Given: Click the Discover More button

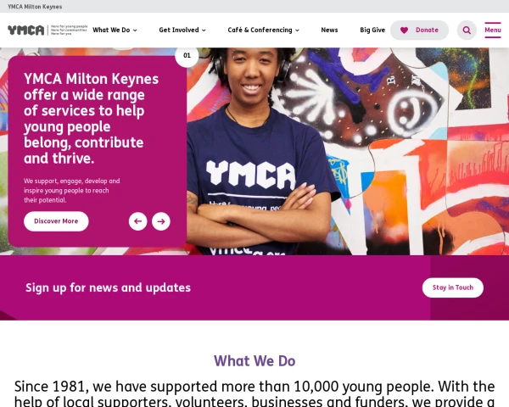Looking at the screenshot, I should 56,221.
